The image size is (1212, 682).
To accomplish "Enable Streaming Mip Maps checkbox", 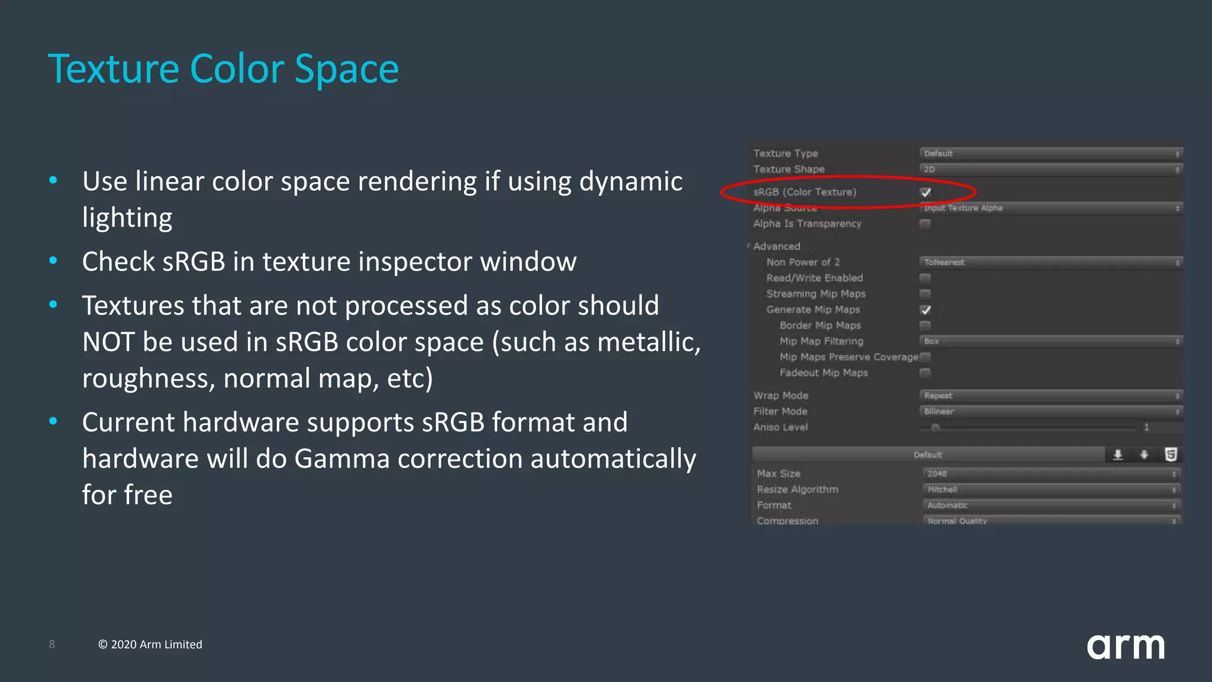I will coord(925,294).
